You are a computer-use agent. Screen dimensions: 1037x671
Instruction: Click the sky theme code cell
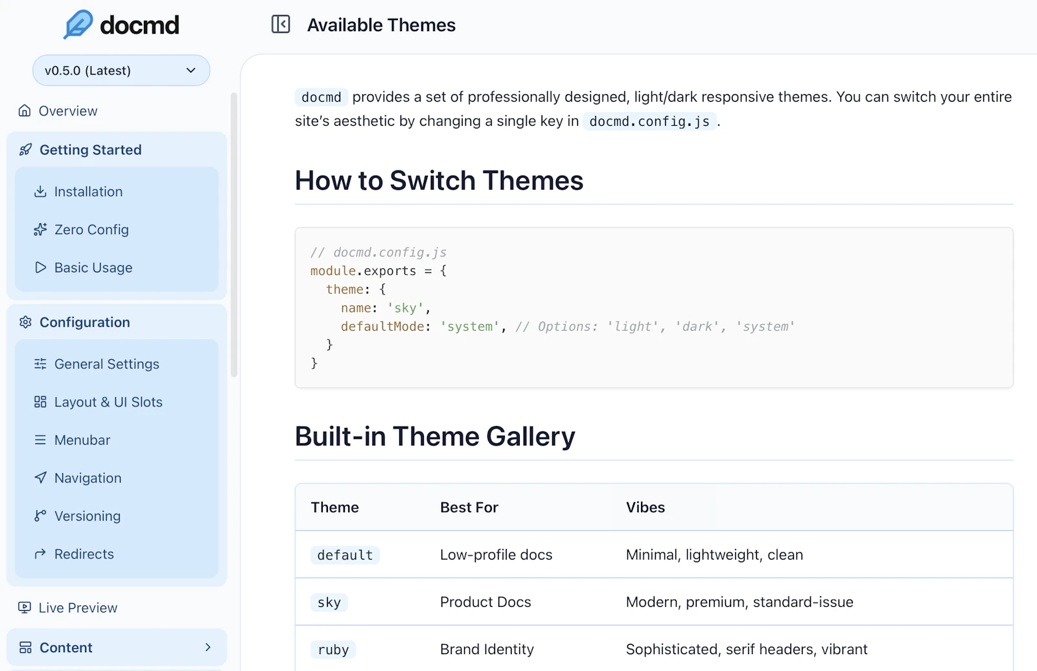click(x=329, y=602)
